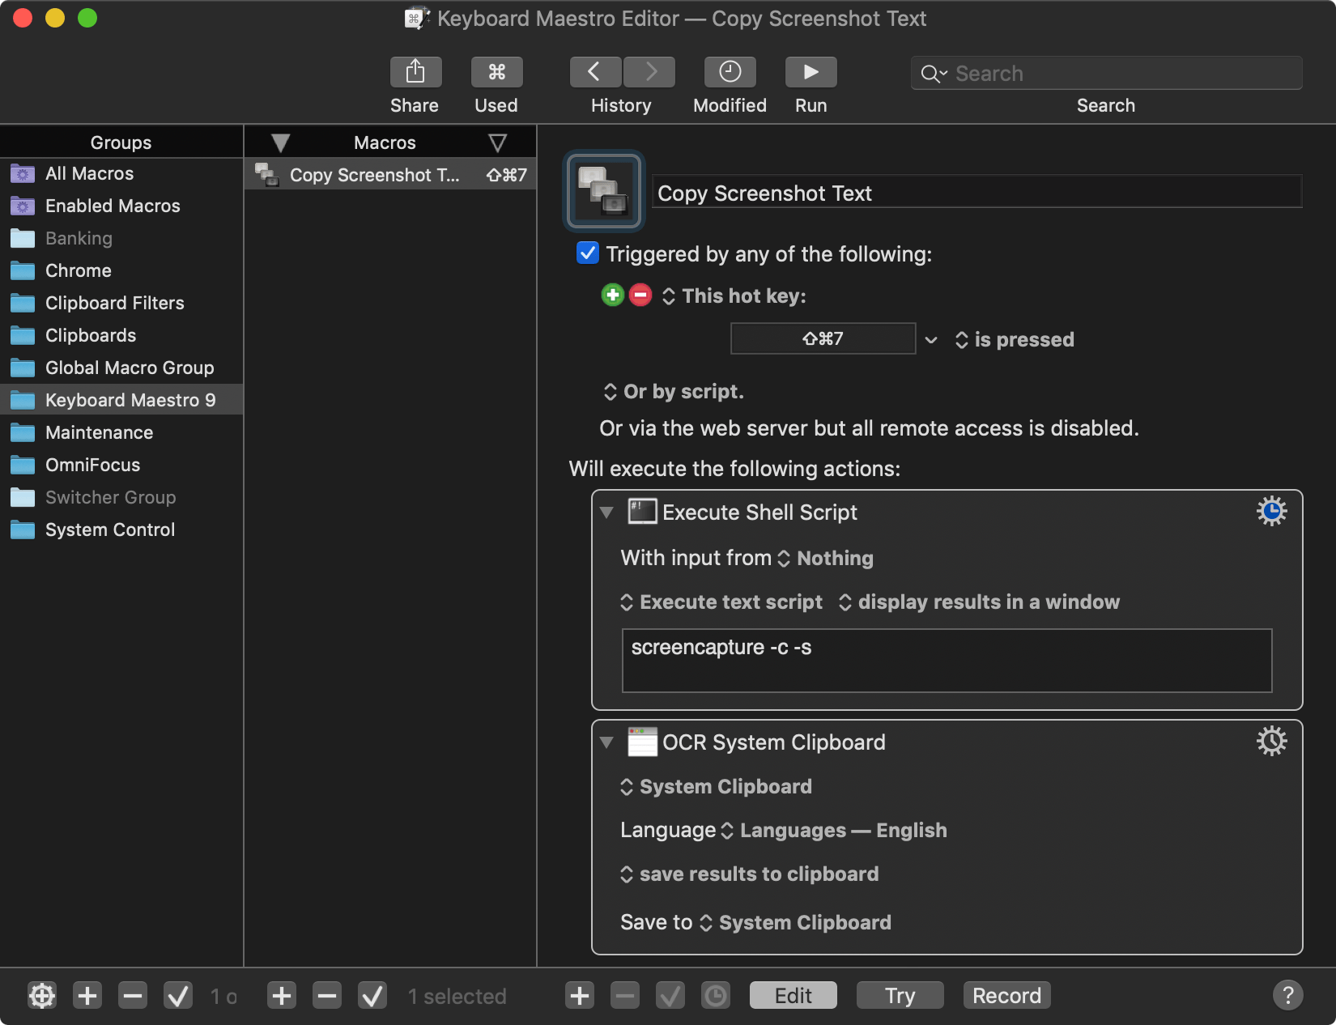The width and height of the screenshot is (1336, 1025).
Task: Change With input from Nothing popup
Action: [826, 559]
